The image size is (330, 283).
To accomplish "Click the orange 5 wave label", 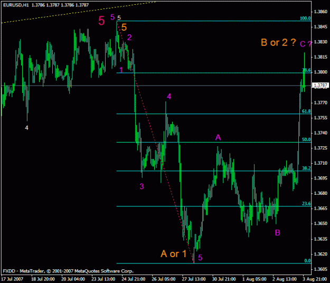I will (124, 27).
